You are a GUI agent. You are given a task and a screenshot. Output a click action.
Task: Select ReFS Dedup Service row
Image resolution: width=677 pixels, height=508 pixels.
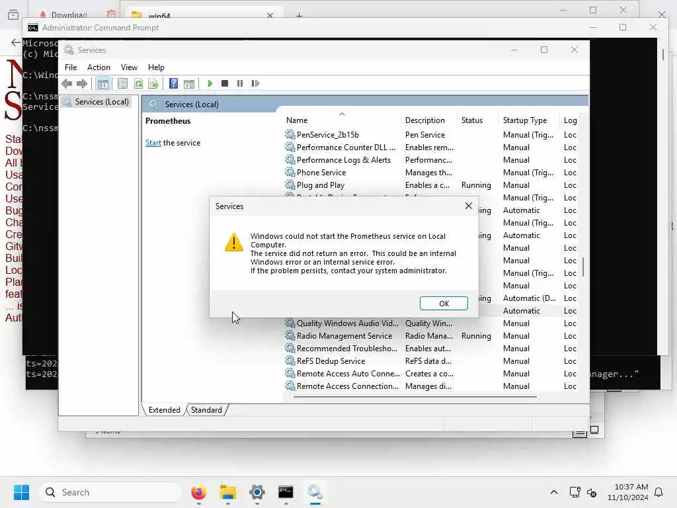click(x=432, y=360)
